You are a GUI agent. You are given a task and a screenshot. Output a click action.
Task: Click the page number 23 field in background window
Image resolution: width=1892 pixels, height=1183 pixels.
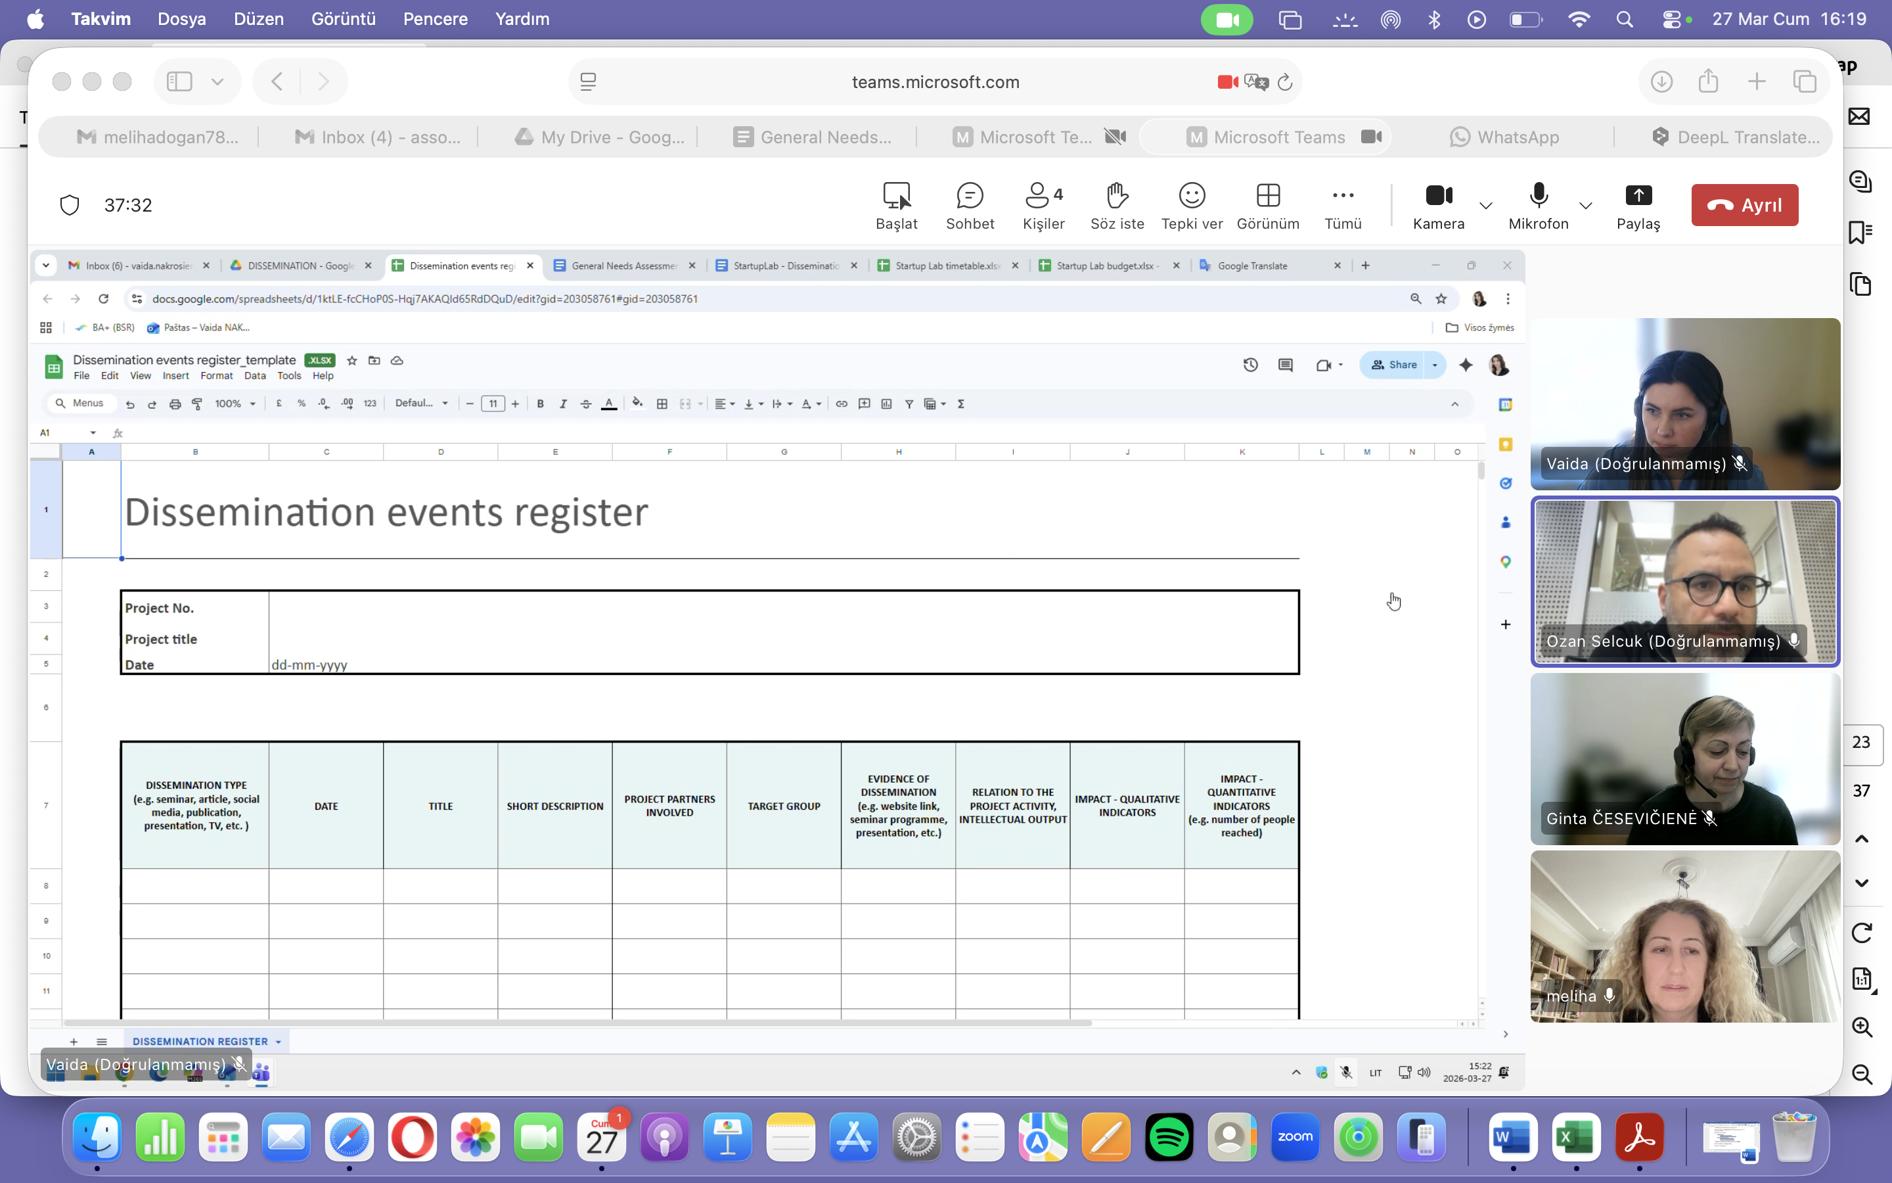point(1862,743)
